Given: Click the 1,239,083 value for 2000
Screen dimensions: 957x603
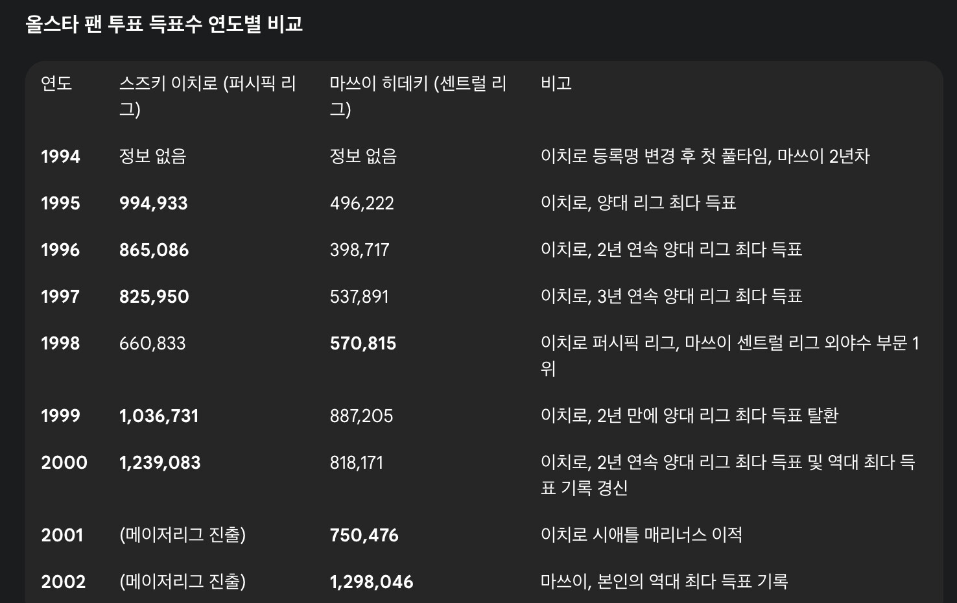Looking at the screenshot, I should pyautogui.click(x=159, y=462).
